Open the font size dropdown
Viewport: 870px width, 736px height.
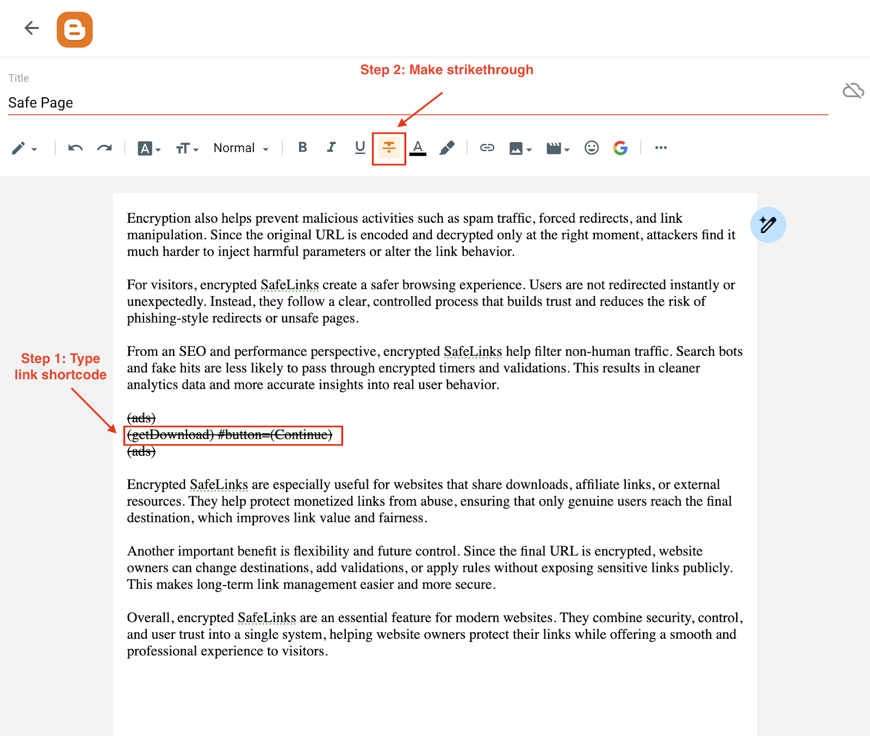coord(187,148)
